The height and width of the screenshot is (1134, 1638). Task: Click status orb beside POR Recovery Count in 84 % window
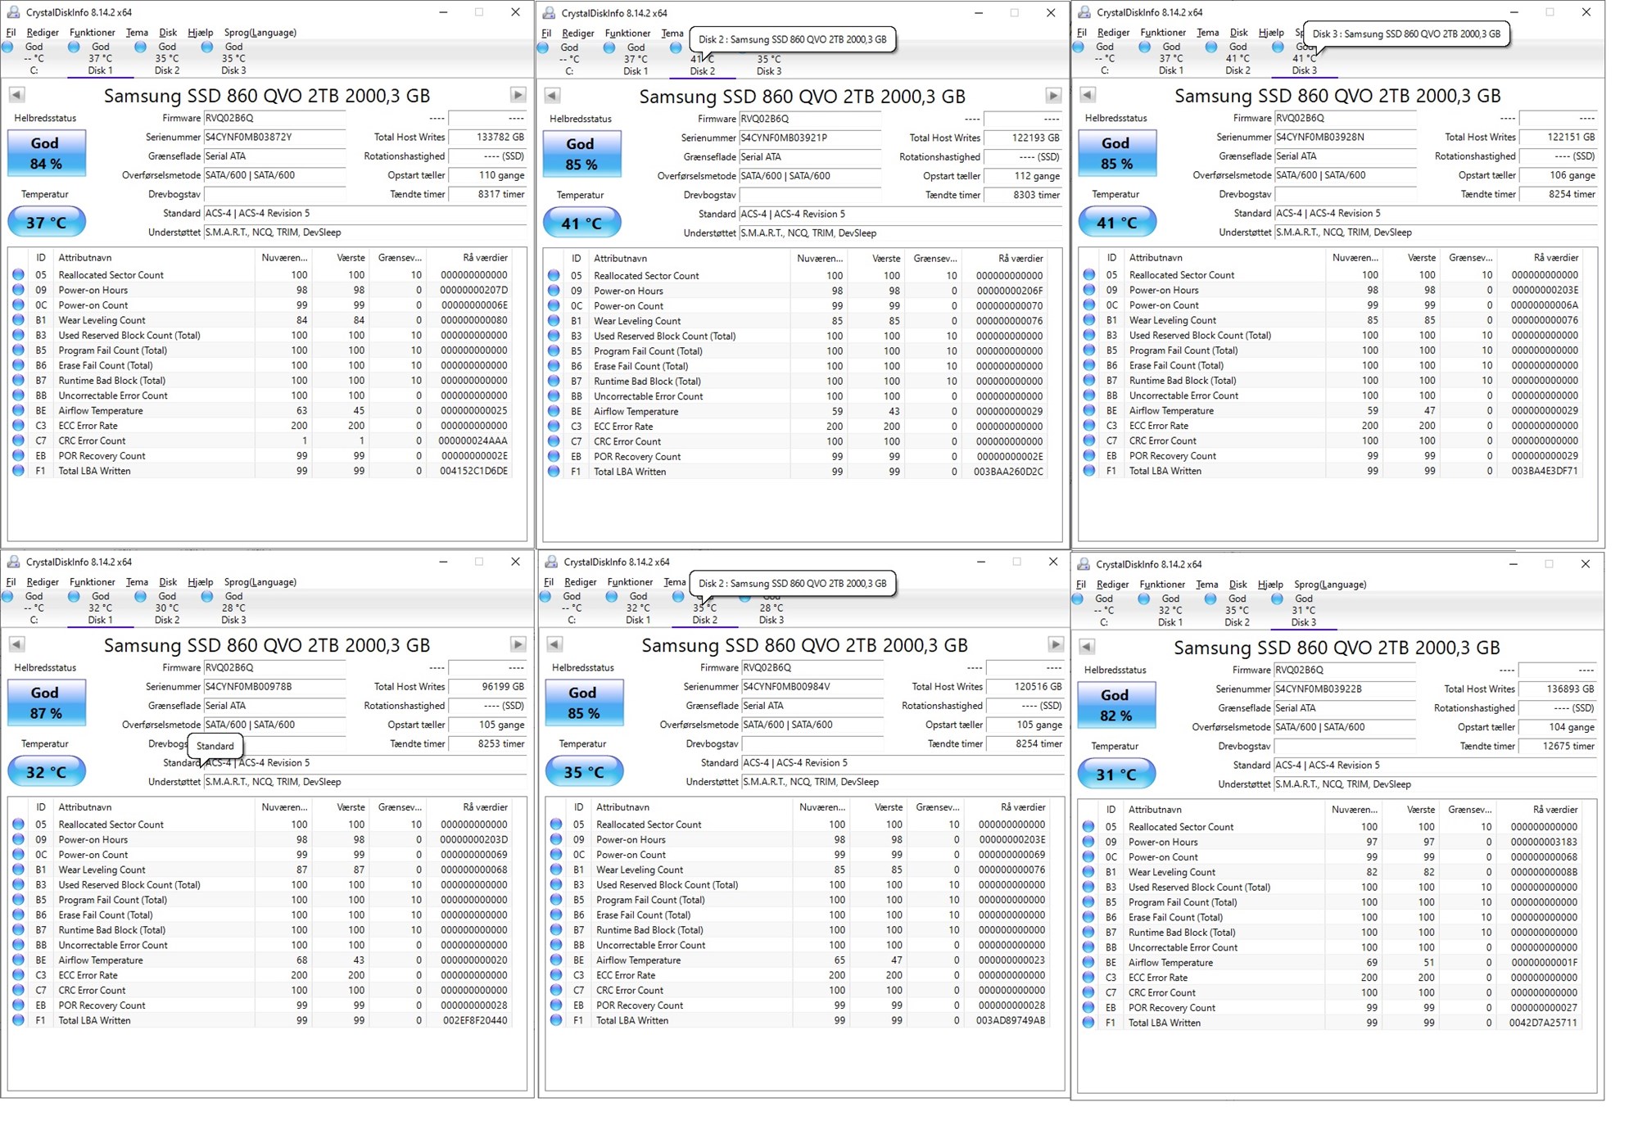coord(18,455)
